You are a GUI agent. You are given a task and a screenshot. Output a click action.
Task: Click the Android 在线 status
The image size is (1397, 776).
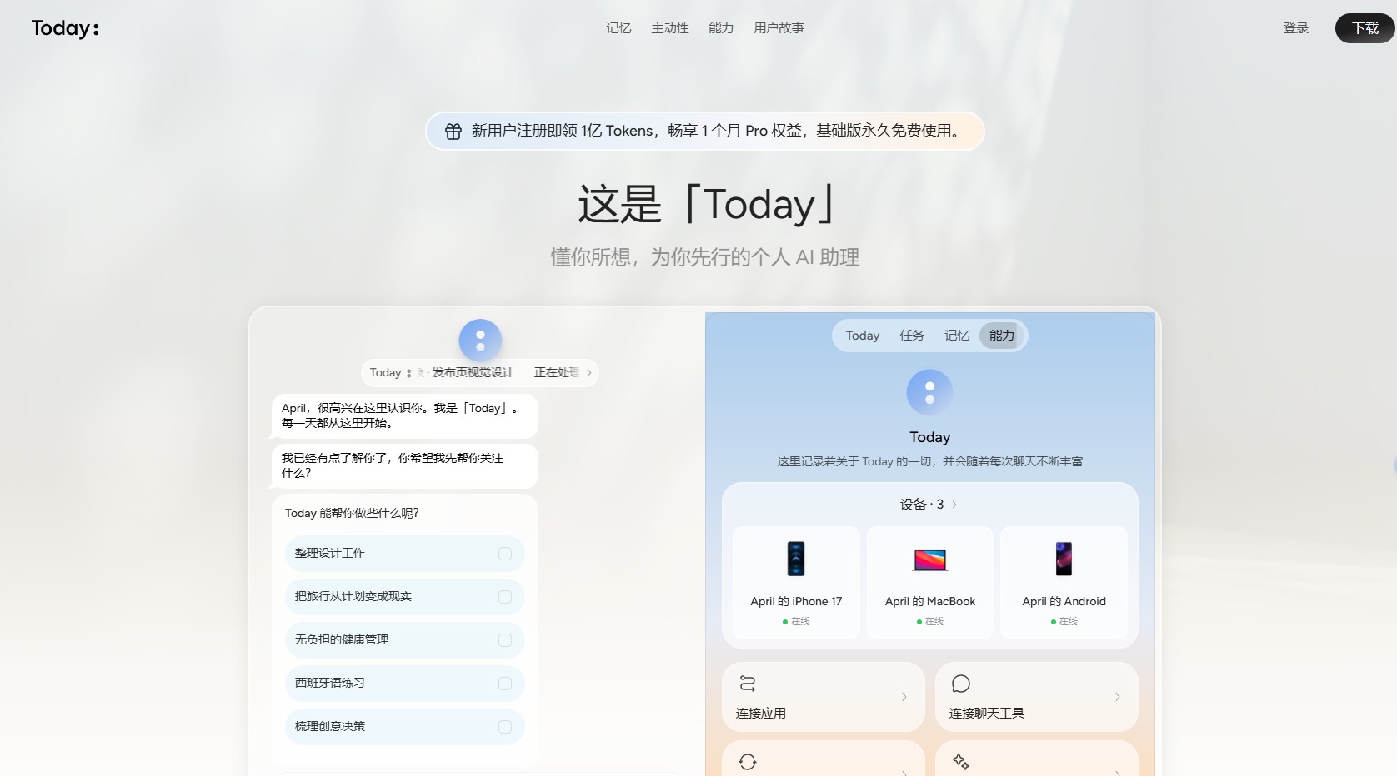(x=1064, y=622)
